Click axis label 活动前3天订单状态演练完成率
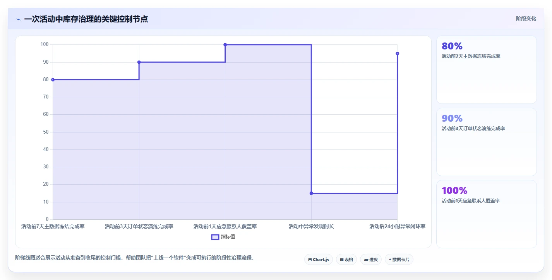This screenshot has width=552, height=280. pos(139,226)
